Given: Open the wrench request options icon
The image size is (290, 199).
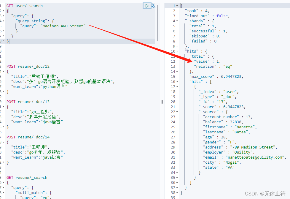Looking at the screenshot, I should point(153,6).
